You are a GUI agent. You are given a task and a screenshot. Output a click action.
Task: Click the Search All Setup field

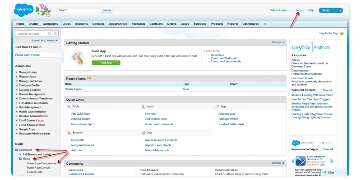pyautogui.click(x=37, y=34)
